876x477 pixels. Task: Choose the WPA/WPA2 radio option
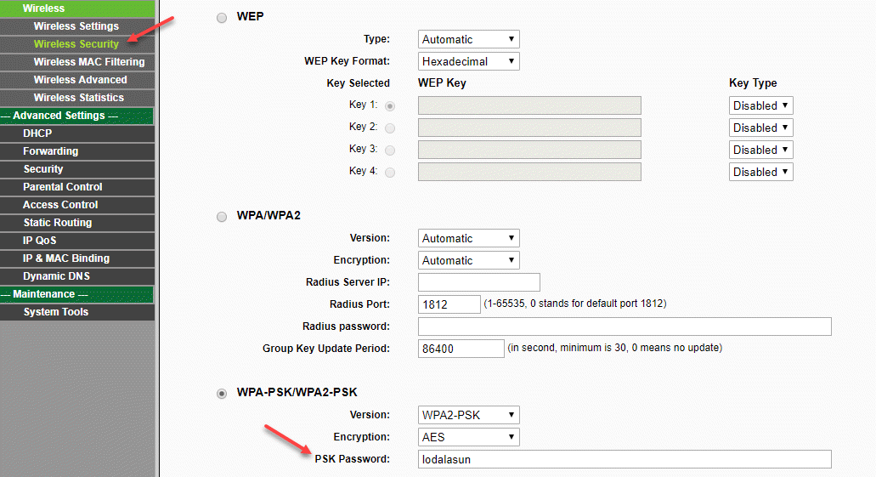(222, 217)
